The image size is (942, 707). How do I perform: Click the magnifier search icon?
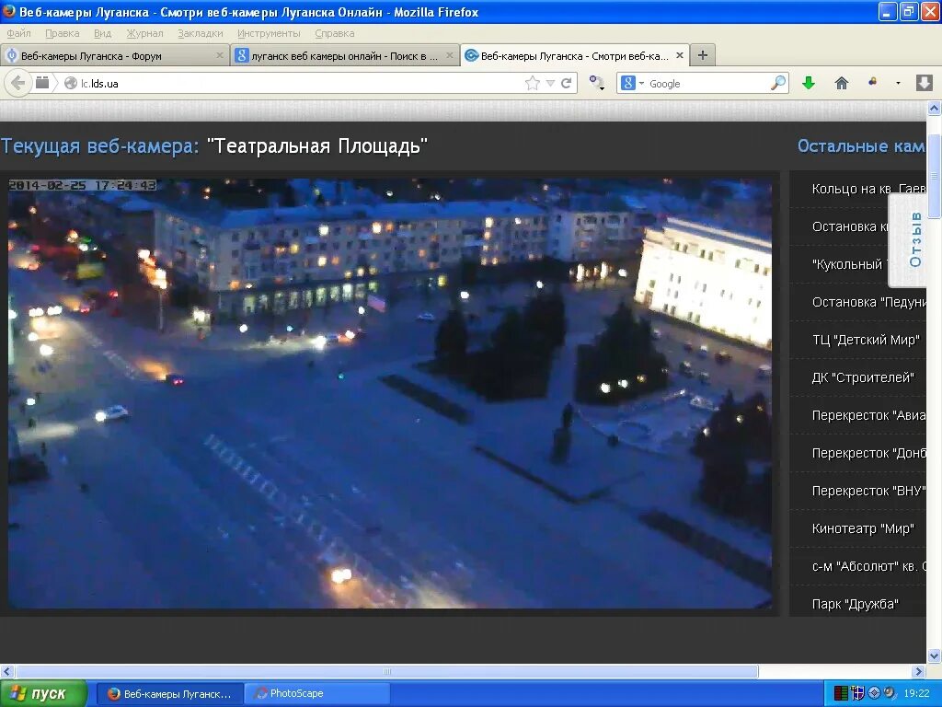click(x=778, y=83)
